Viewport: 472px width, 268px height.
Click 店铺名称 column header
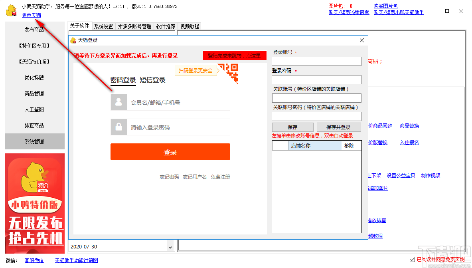[315, 146]
